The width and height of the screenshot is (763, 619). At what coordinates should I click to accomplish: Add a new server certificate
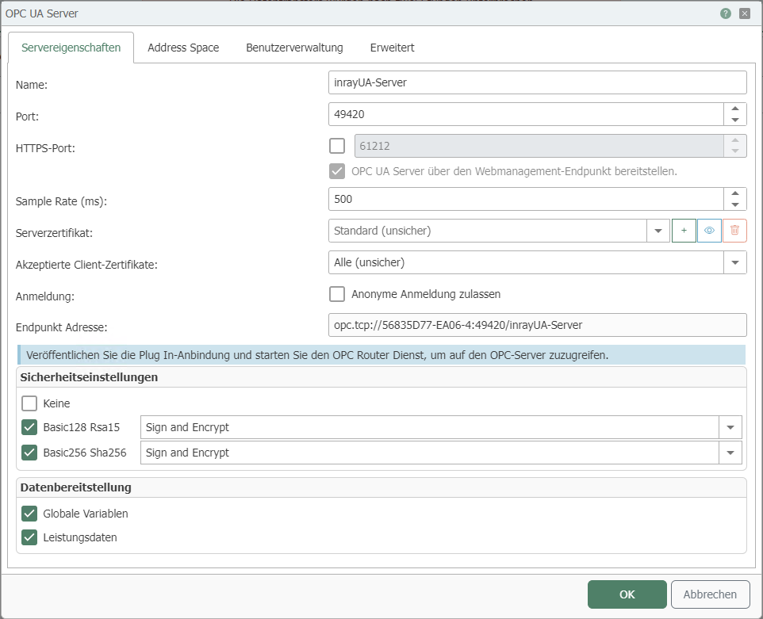point(683,230)
